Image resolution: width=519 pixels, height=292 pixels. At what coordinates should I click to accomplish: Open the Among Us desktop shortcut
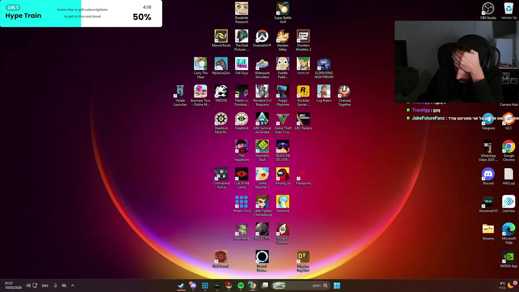click(x=283, y=176)
